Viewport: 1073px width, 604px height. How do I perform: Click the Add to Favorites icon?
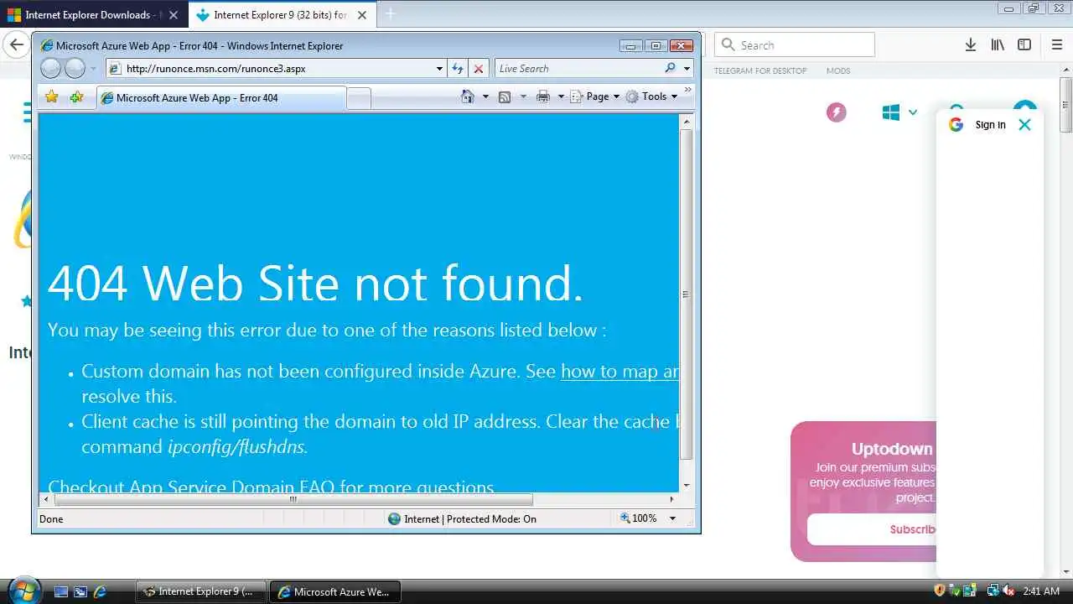(76, 97)
